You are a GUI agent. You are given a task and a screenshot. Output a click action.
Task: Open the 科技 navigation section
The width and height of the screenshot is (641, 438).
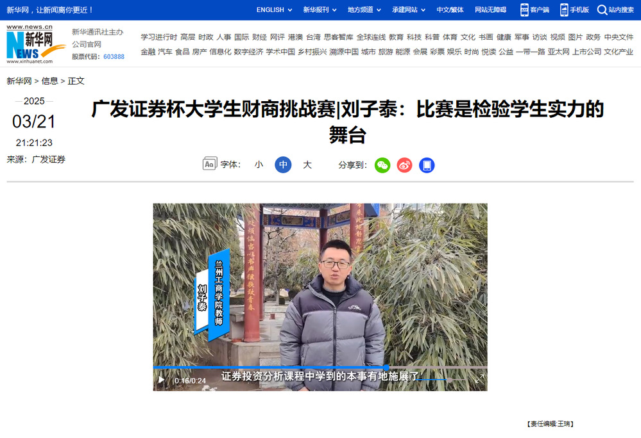pyautogui.click(x=414, y=37)
